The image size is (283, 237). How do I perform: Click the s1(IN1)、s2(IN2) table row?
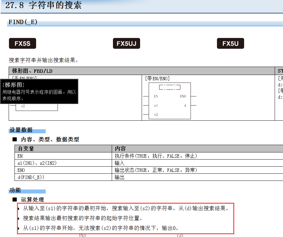[x=37, y=163]
